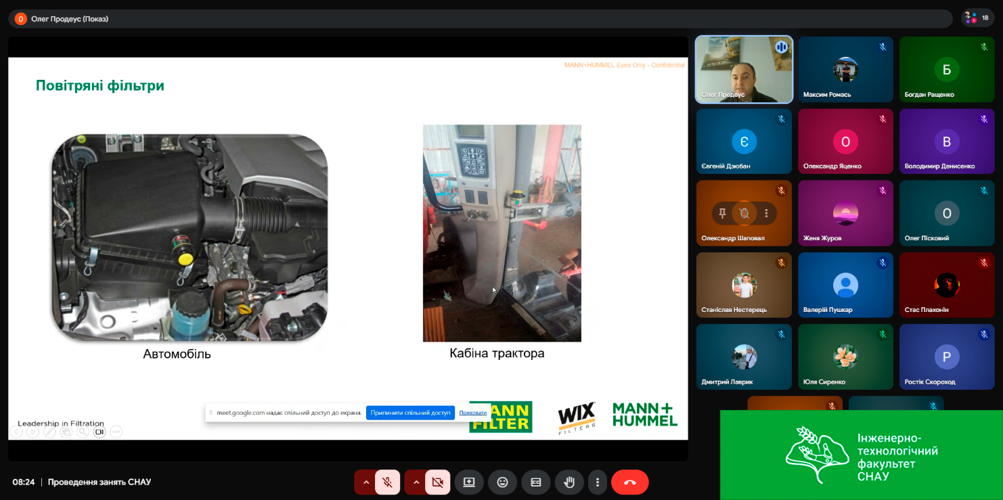Screen dimensions: 1003x500
Task: Click the slide zoom magnifier icon
Action: tap(83, 432)
